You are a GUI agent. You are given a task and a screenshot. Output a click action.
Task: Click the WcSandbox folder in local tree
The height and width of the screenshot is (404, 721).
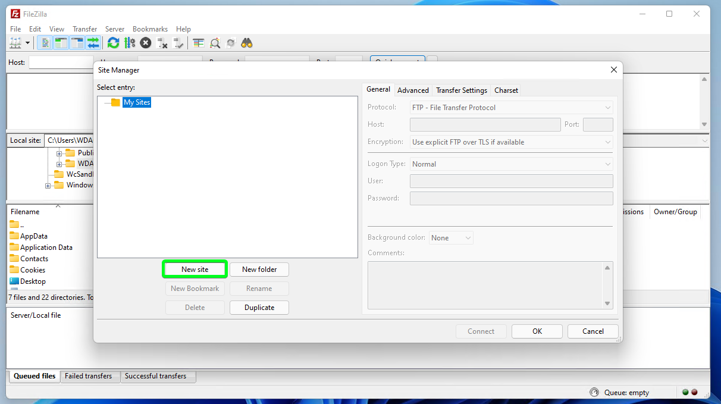coord(79,174)
